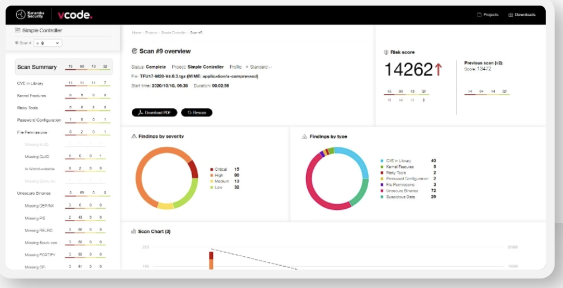This screenshot has height=288, width=563.
Task: Click the Rescan button
Action: click(197, 113)
